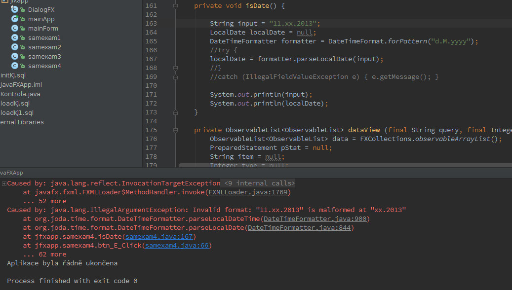Select Kontrola.java in the project tree
The height and width of the screenshot is (290, 512).
[20, 94]
